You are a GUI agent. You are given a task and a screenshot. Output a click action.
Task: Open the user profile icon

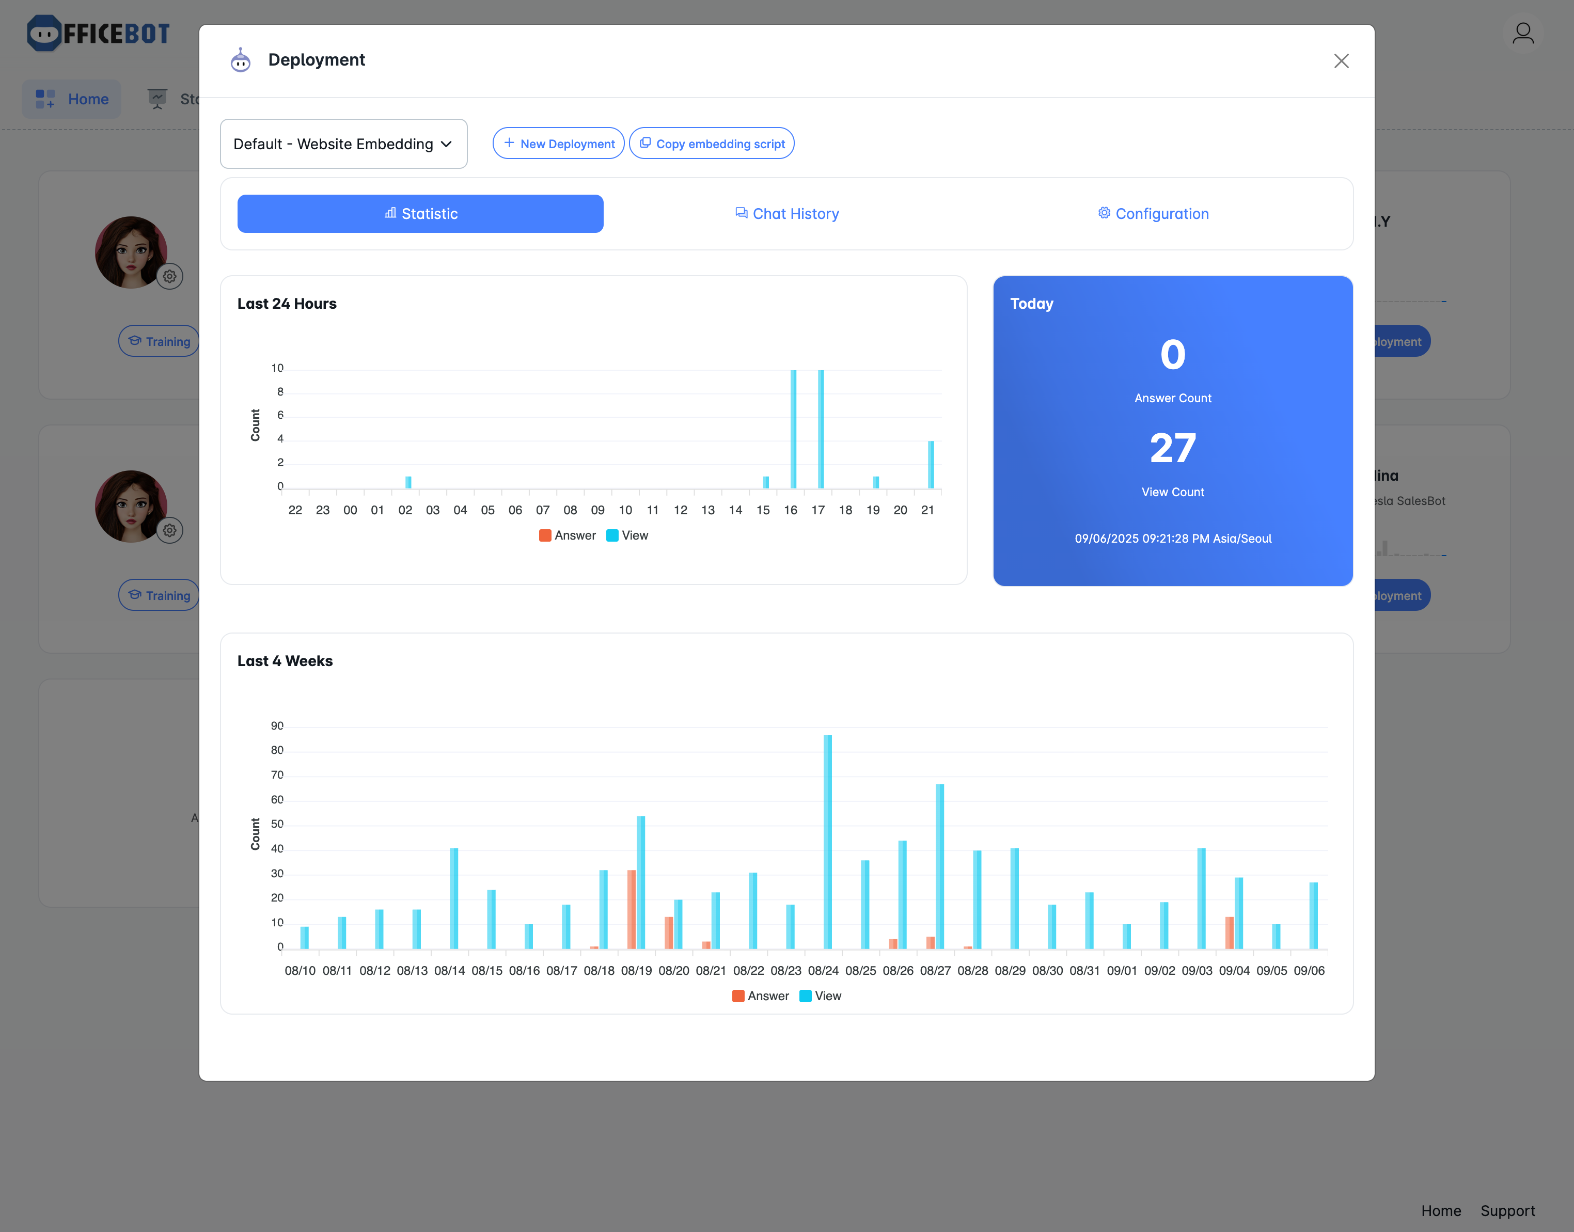coord(1523,33)
